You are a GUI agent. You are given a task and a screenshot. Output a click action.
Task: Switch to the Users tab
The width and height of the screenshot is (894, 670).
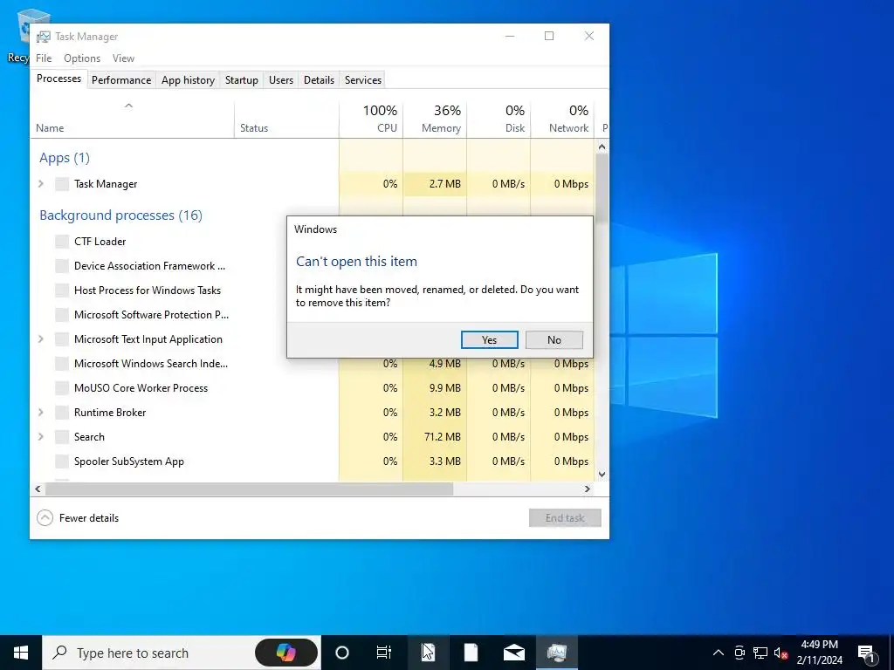click(x=281, y=79)
